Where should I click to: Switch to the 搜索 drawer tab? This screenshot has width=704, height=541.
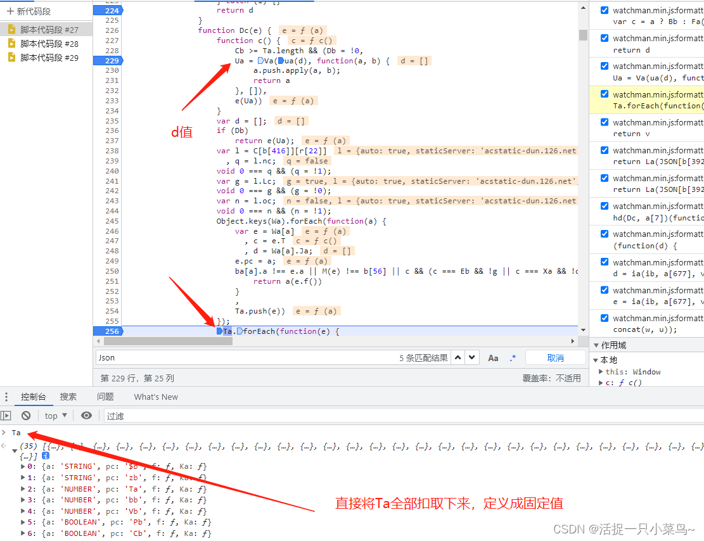coord(68,397)
